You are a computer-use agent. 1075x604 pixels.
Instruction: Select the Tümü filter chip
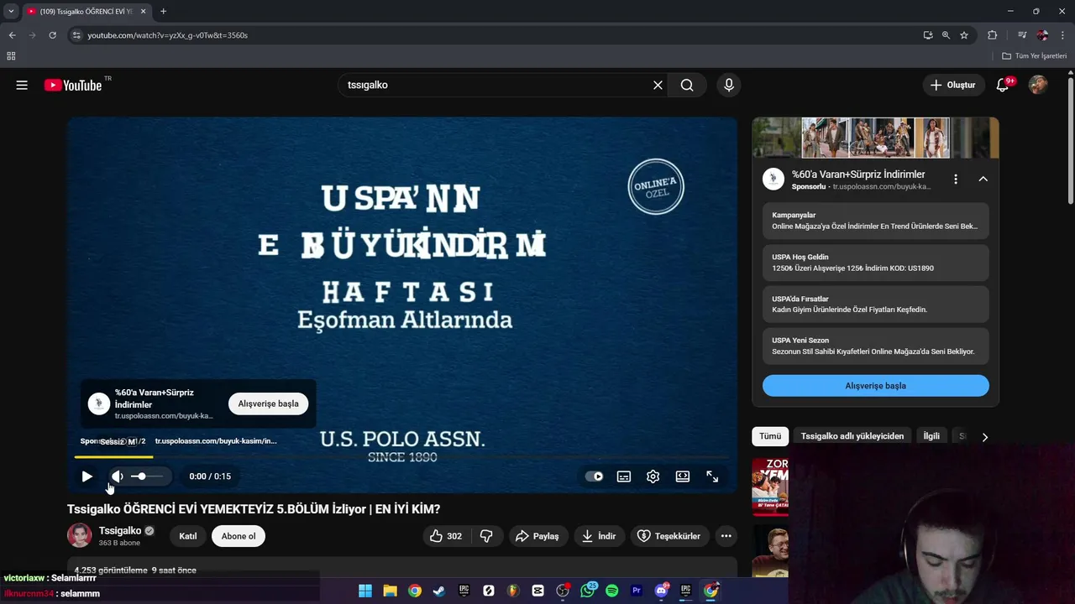pos(770,436)
